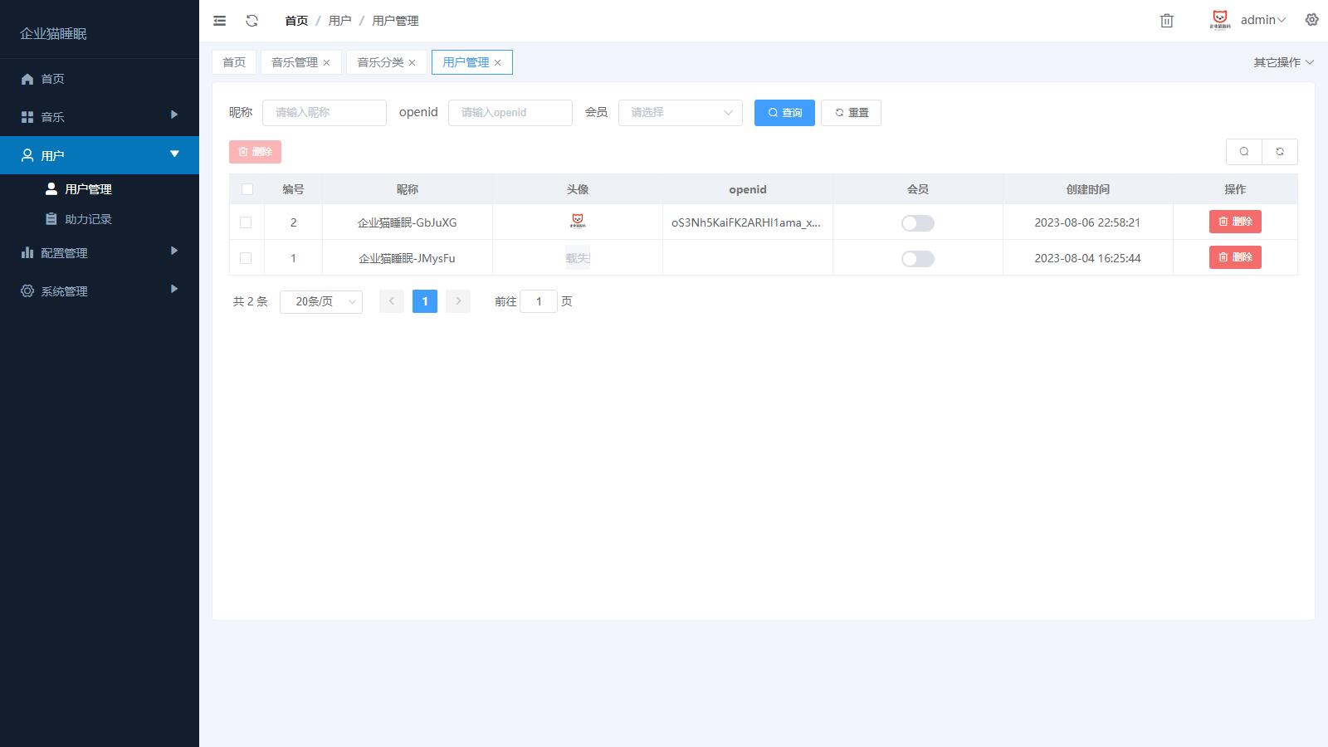Screen dimensions: 1328x747
Task: Click the 重置 button
Action: point(851,113)
